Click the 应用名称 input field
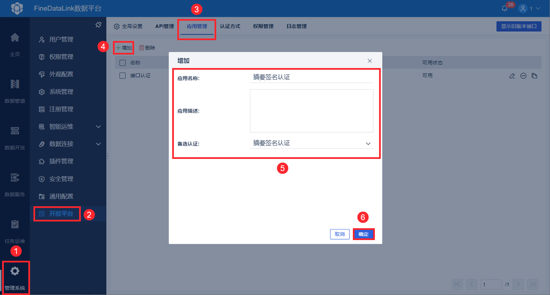This screenshot has height=295, width=550. 311,77
